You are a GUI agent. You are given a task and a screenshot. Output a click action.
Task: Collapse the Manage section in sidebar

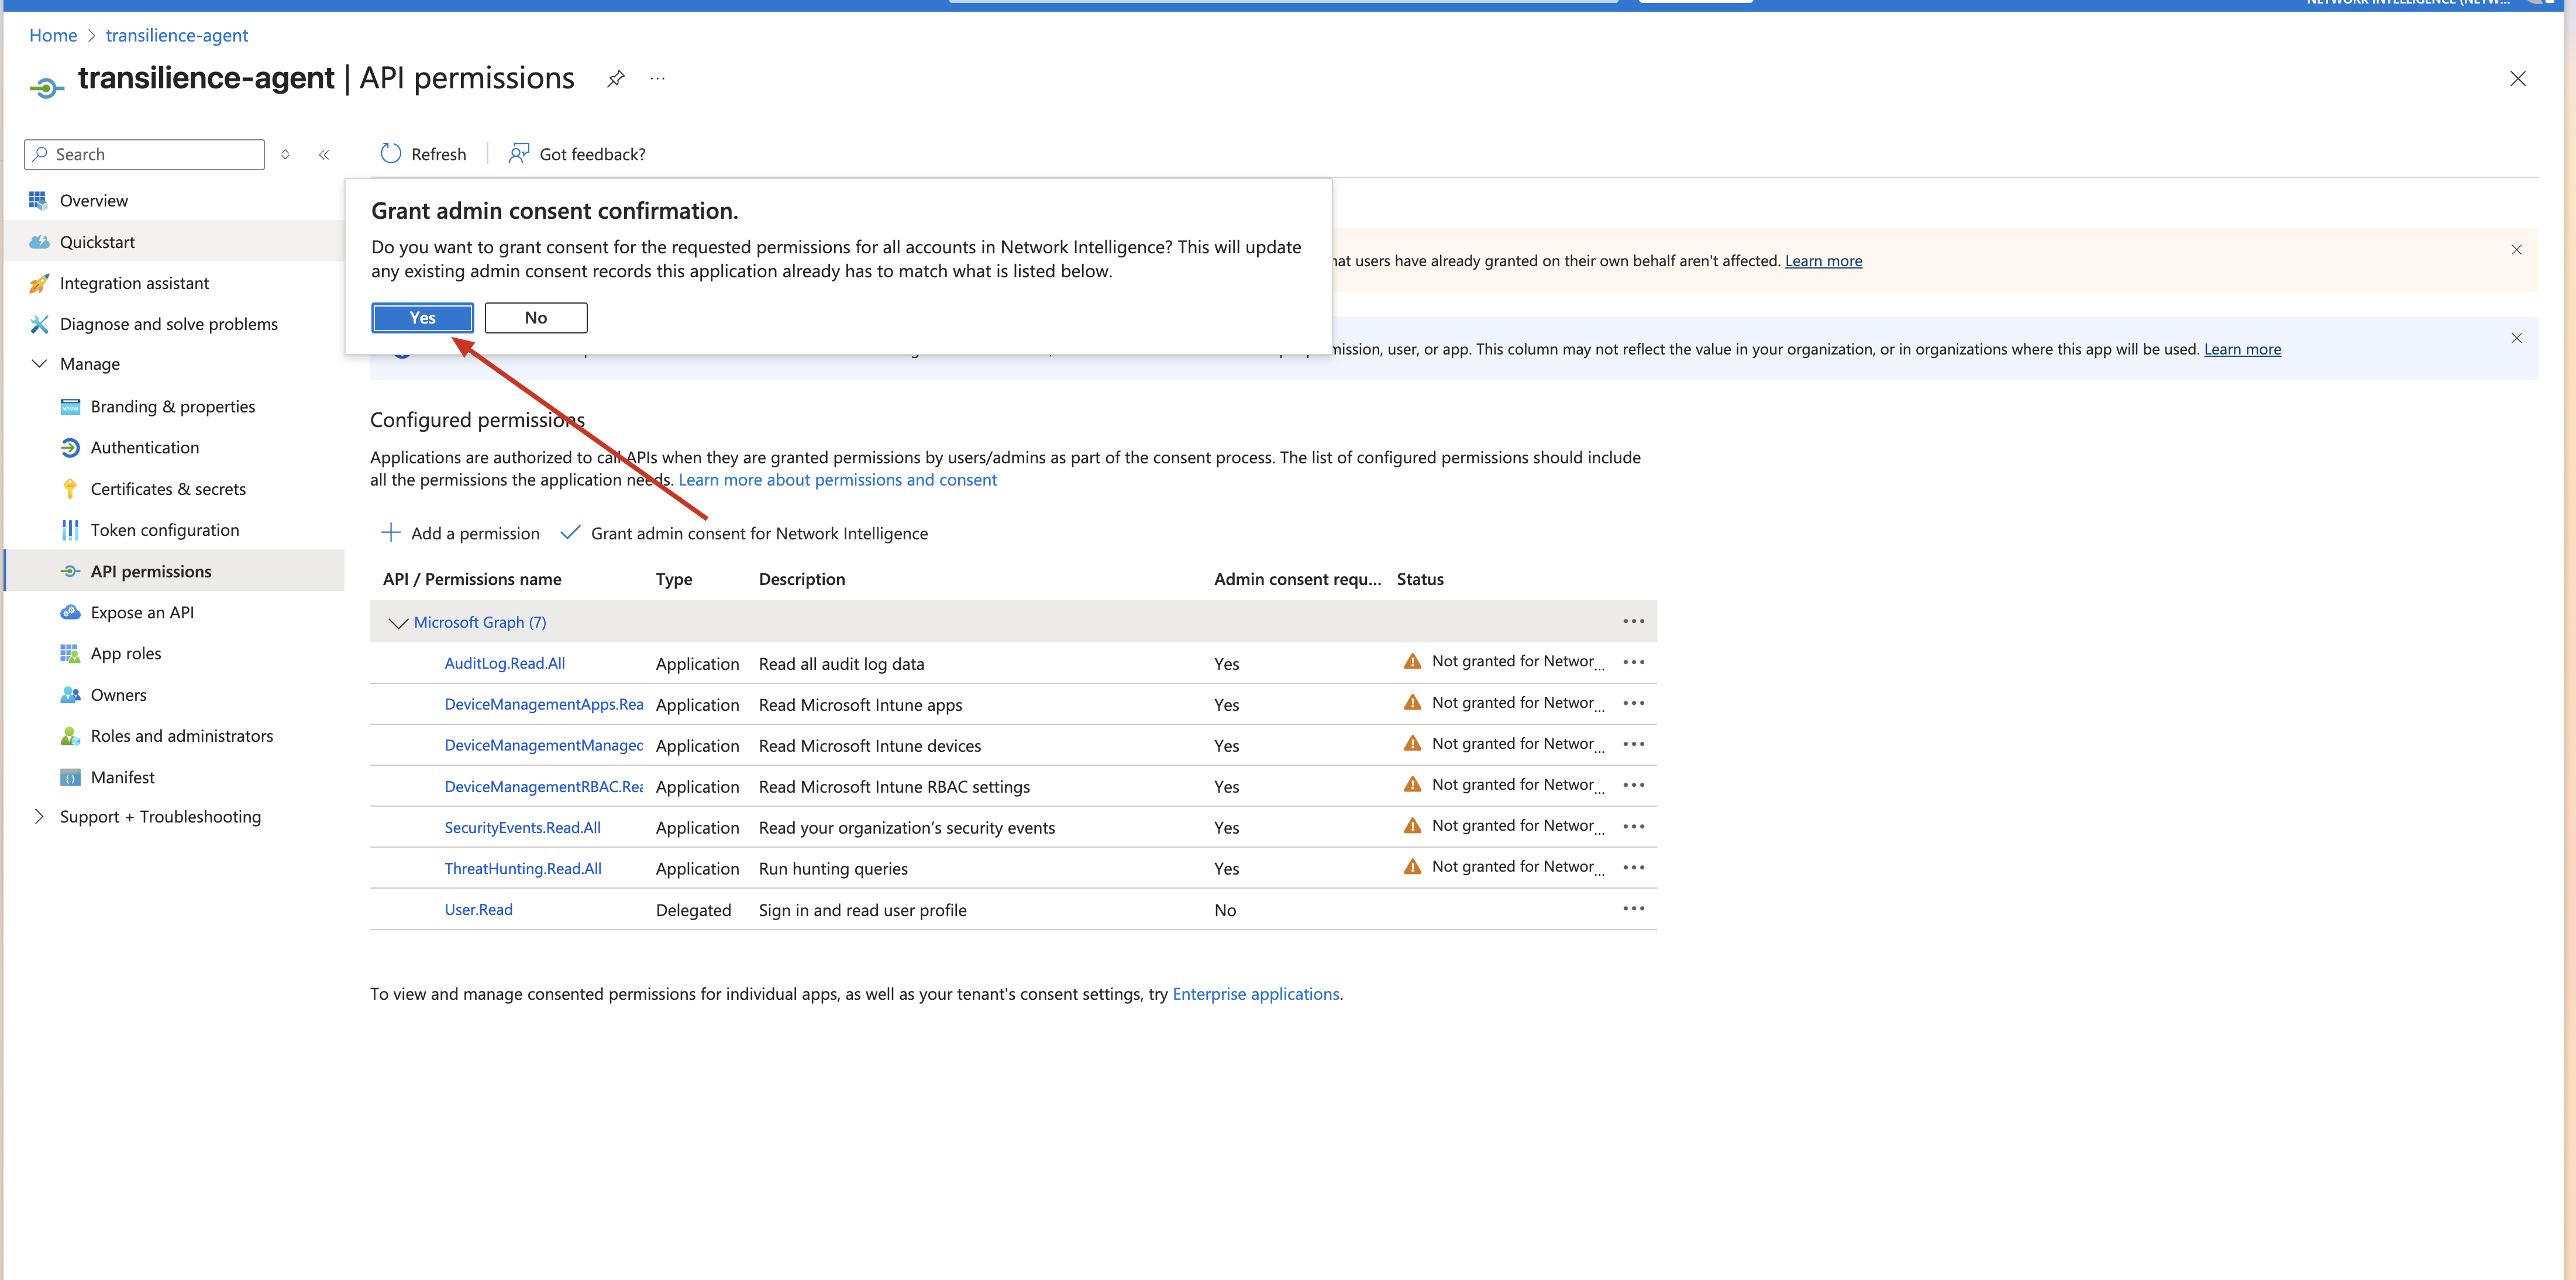[40, 364]
